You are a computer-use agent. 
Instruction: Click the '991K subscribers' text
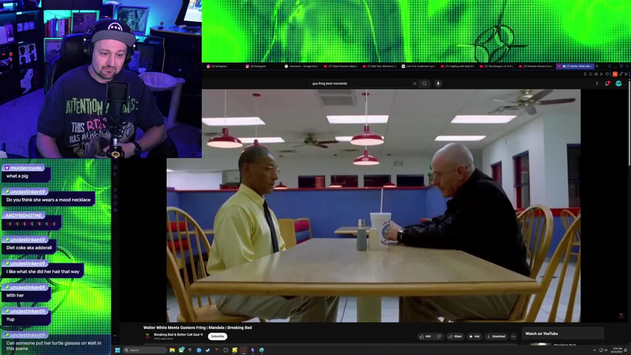pyautogui.click(x=163, y=339)
